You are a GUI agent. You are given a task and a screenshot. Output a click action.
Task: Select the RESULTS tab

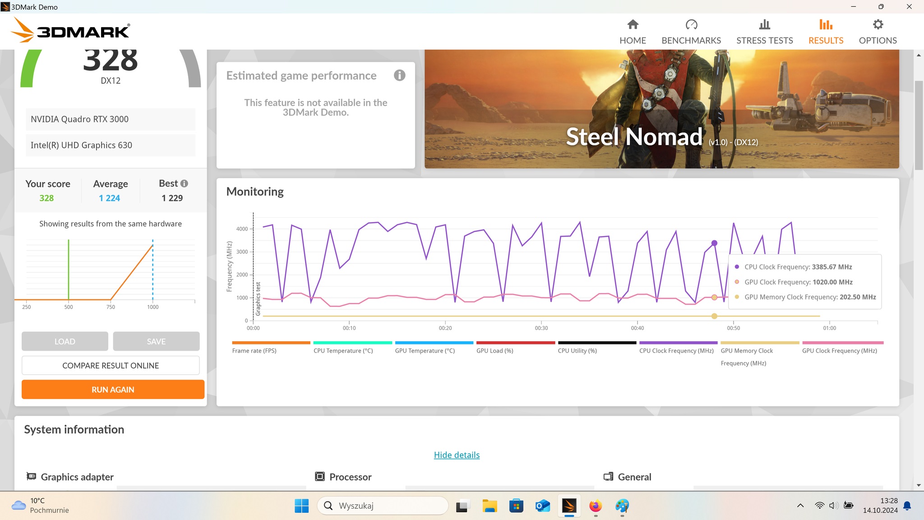(826, 32)
